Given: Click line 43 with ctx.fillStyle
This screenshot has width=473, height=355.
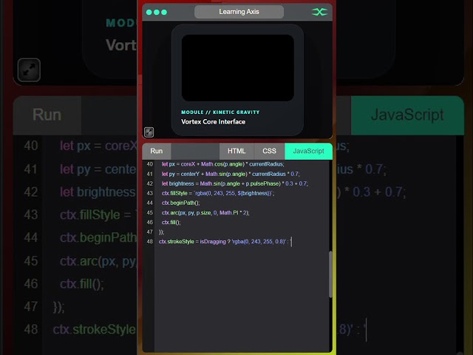Looking at the screenshot, I should [x=218, y=193].
